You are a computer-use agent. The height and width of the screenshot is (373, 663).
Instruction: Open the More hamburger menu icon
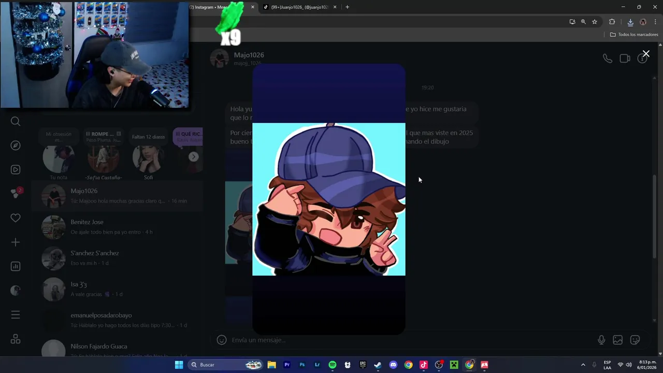click(16, 315)
